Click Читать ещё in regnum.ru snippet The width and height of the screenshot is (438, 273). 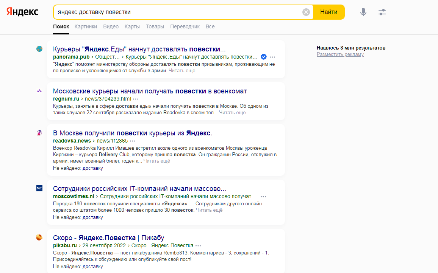(232, 113)
